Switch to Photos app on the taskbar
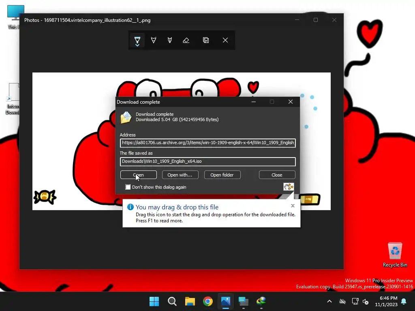 point(226,301)
